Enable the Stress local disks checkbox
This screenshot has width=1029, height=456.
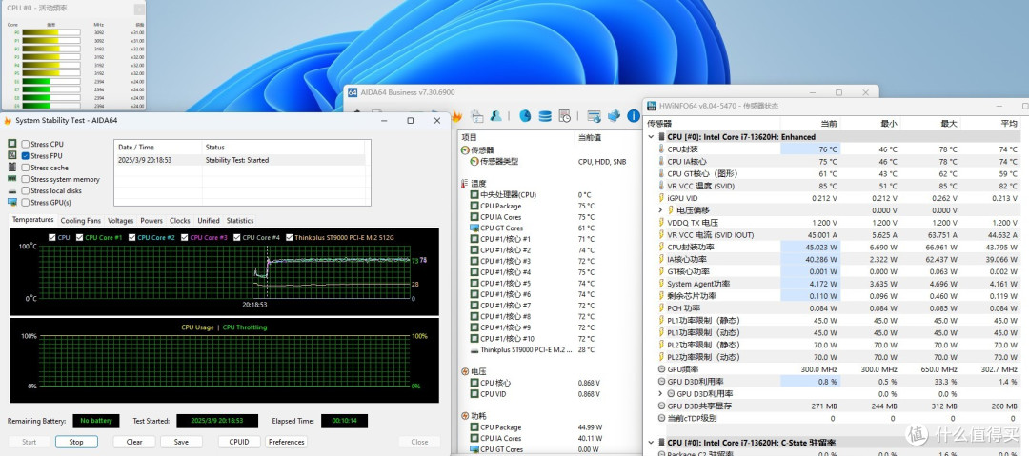(x=25, y=191)
